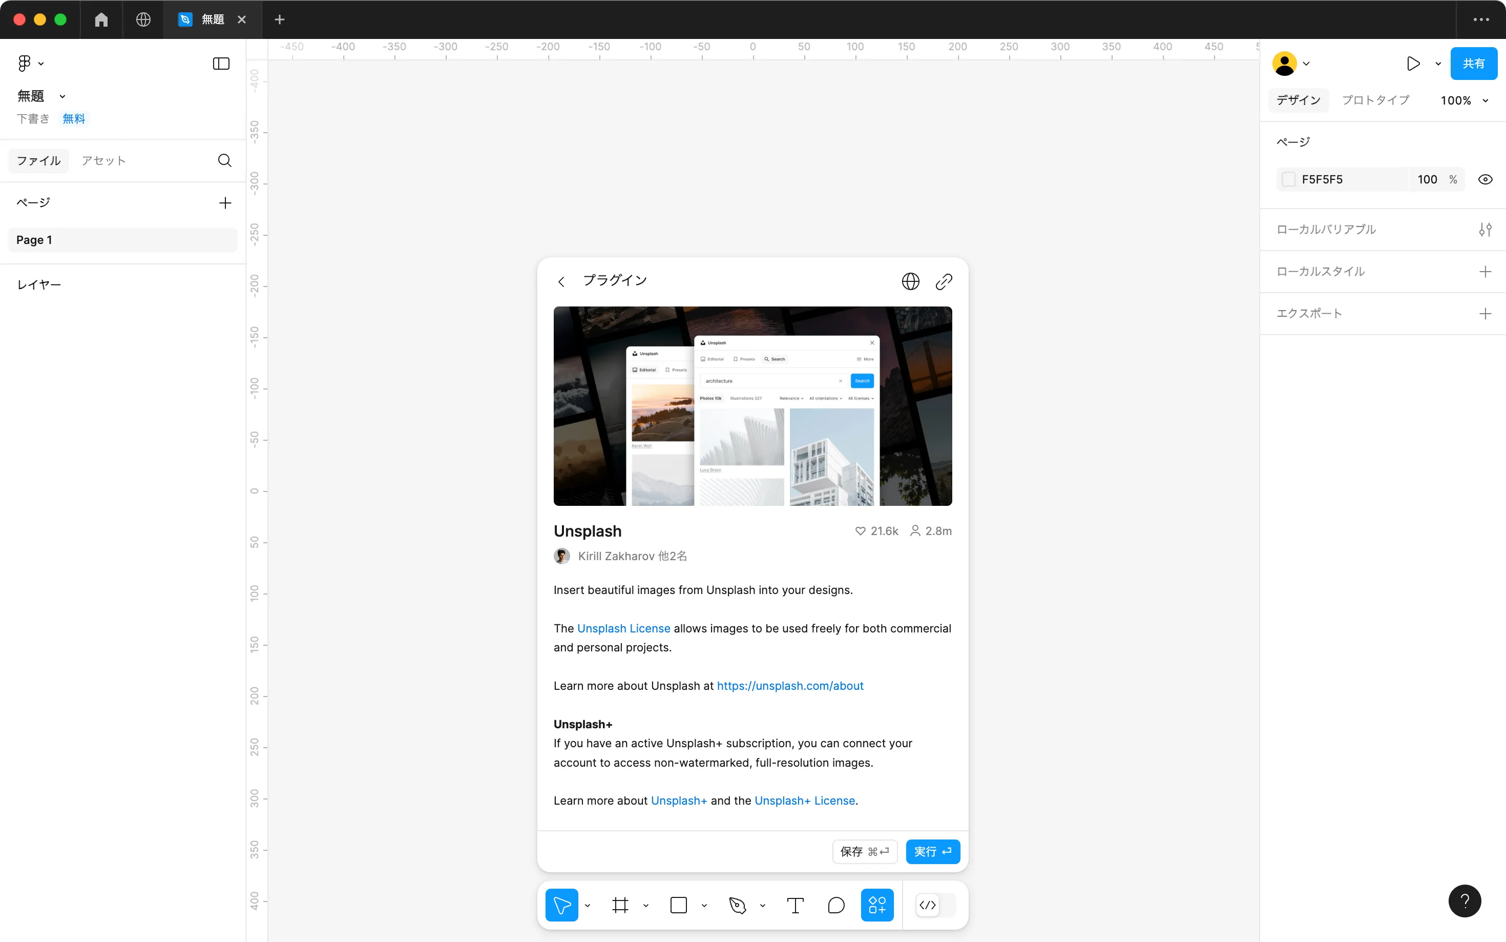Open the Actions resources tool

[876, 905]
